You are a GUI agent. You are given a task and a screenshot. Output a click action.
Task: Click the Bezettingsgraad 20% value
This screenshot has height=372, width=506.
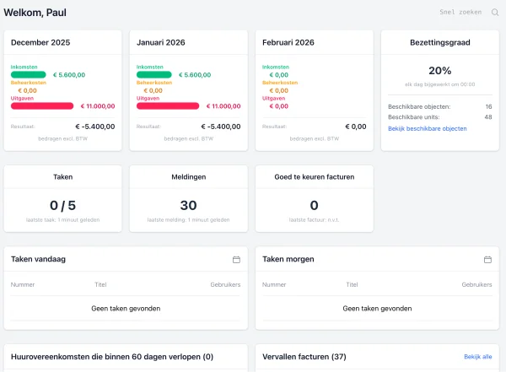[440, 70]
